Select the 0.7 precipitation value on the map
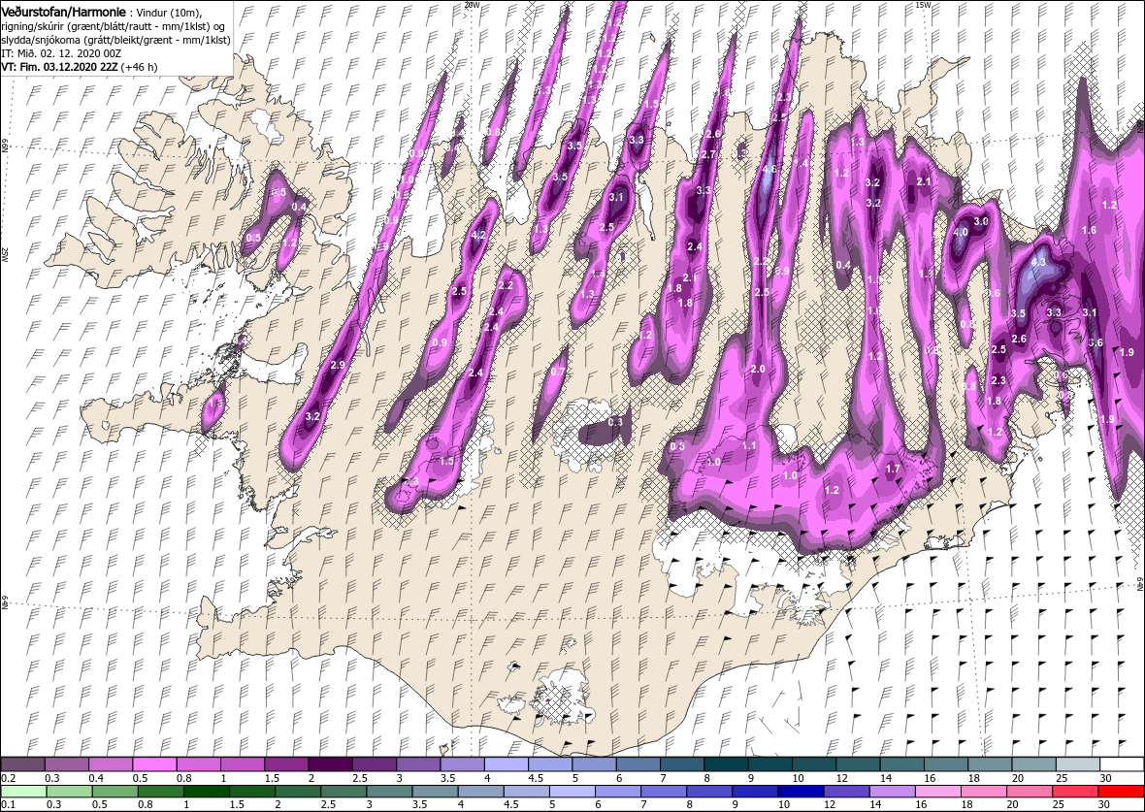The height and width of the screenshot is (812, 1145). [557, 372]
